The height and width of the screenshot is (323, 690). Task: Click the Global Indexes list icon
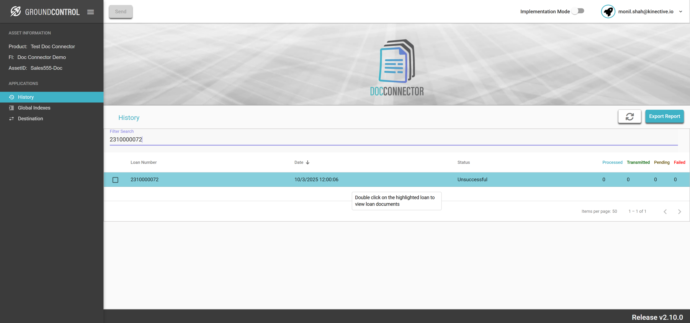tap(12, 108)
